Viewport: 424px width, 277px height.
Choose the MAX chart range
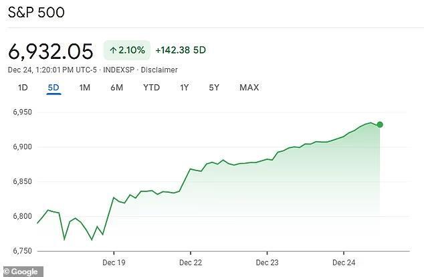[249, 88]
